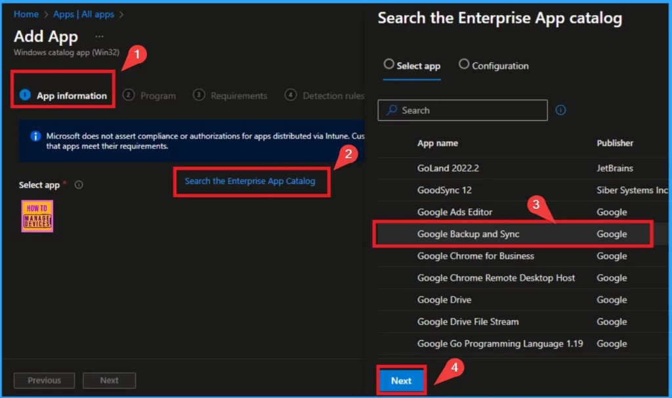Click Search the Enterprise App Catalog link

coord(250,181)
